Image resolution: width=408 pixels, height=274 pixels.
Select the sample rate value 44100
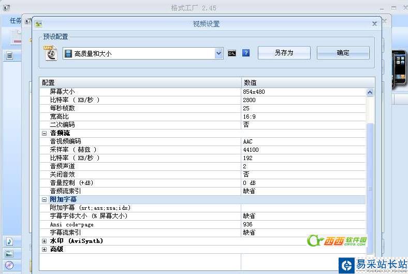click(251, 150)
